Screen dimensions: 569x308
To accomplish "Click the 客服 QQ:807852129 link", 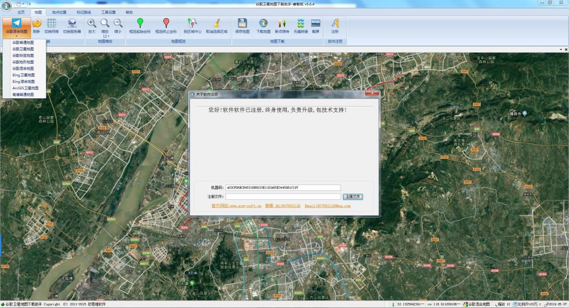I will (x=283, y=206).
